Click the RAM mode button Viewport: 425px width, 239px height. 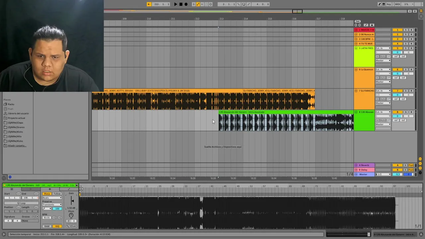pyautogui.click(x=47, y=226)
